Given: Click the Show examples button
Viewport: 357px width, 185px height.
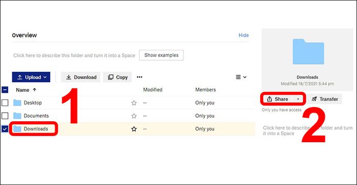Looking at the screenshot, I should tap(161, 55).
